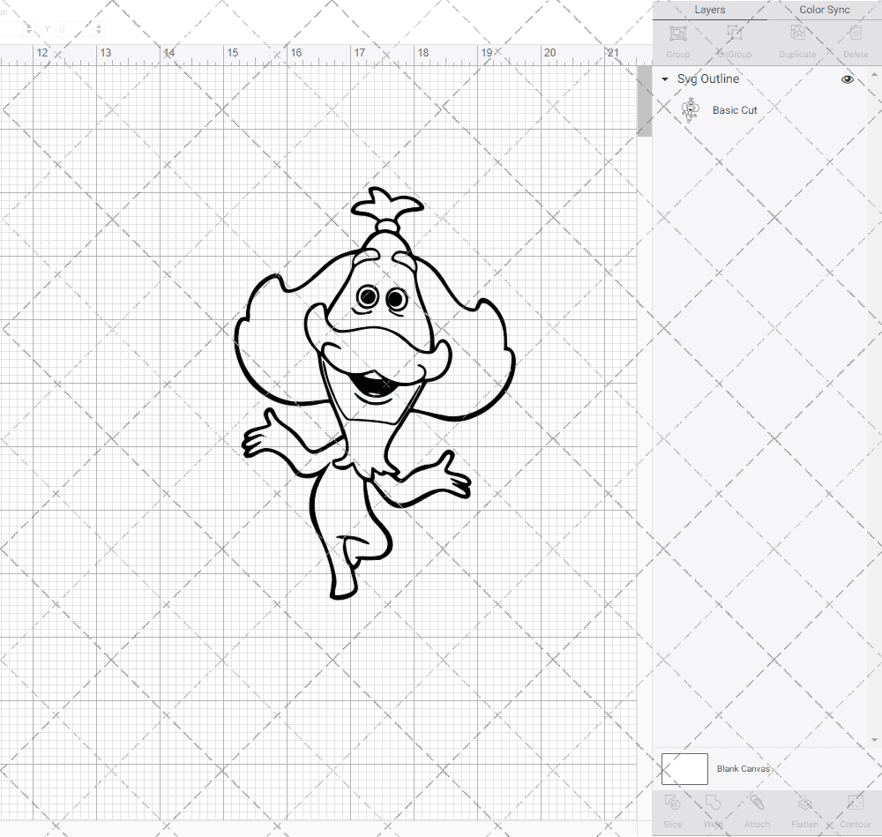
Task: Select the Basic Cut layer
Action: [x=735, y=109]
